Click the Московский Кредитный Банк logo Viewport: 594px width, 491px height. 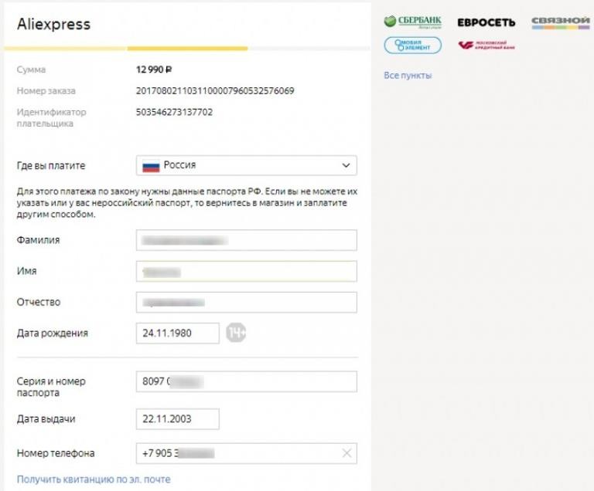coord(486,45)
